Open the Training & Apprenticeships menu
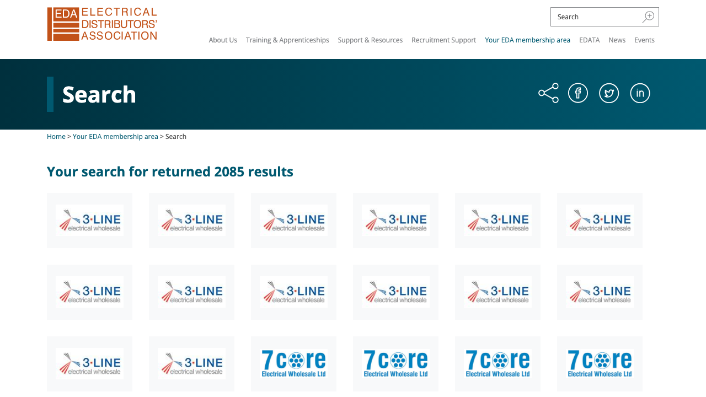The height and width of the screenshot is (397, 706). 287,39
